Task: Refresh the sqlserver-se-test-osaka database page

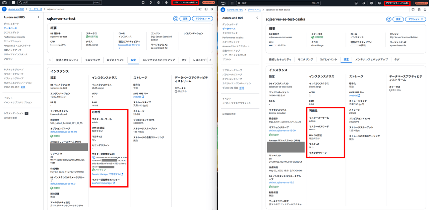Action: coord(389,19)
